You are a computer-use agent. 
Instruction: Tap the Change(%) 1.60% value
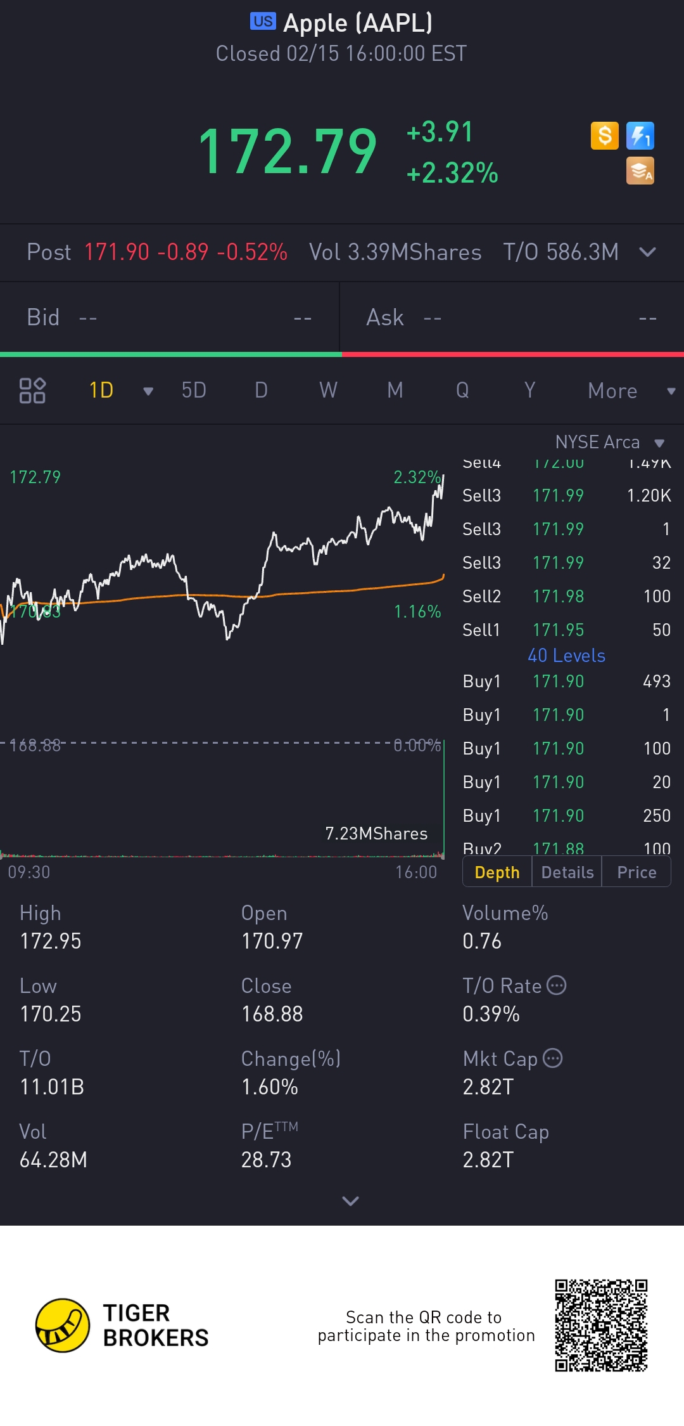[270, 1087]
